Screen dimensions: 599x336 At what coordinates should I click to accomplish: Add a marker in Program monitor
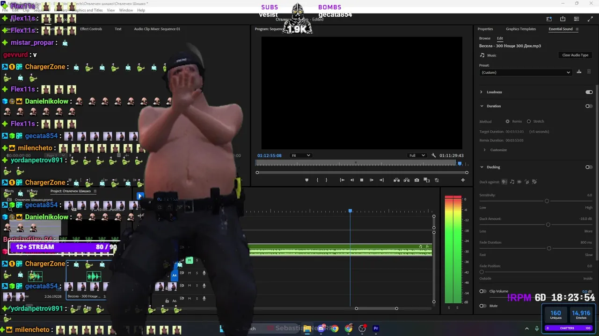[x=307, y=180]
